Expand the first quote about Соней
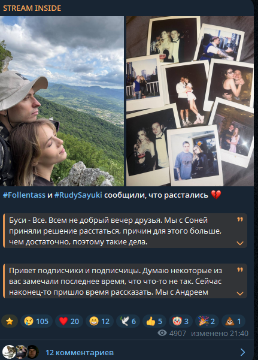Screen dimensions: 258x360 [x=240, y=243]
